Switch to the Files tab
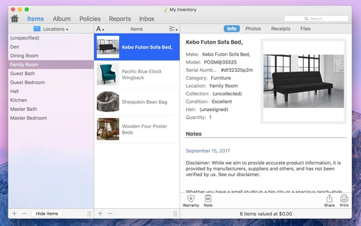Image resolution: width=361 pixels, height=226 pixels. 305,29
